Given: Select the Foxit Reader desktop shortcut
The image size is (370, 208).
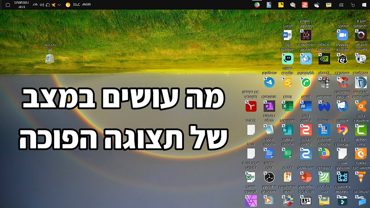Looking at the screenshot, I should click(x=360, y=153).
